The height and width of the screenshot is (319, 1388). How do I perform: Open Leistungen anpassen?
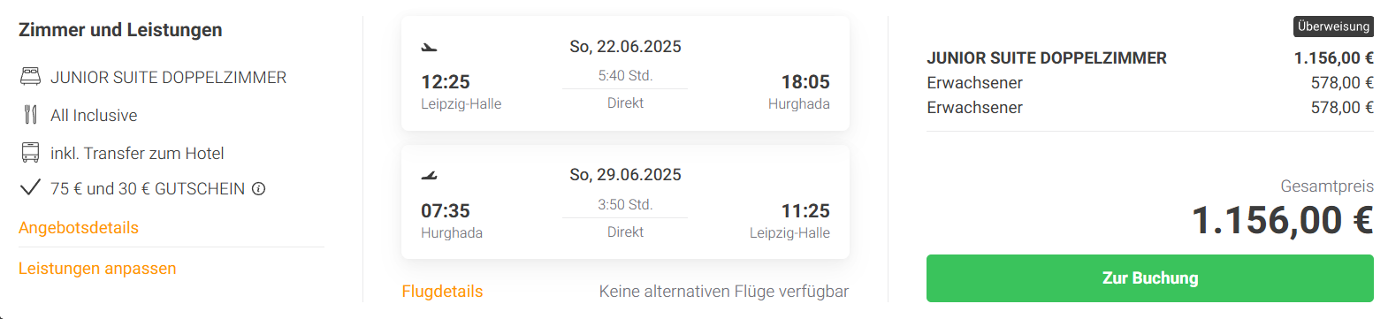tap(97, 268)
